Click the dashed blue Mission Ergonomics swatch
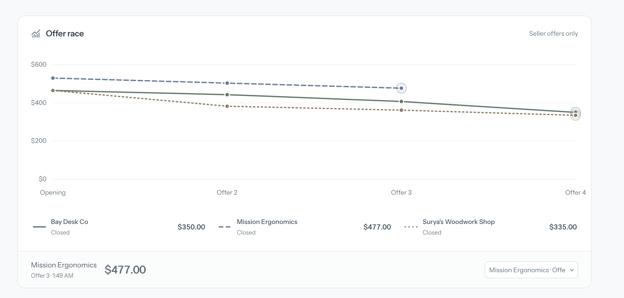The height and width of the screenshot is (298, 624). (225, 227)
